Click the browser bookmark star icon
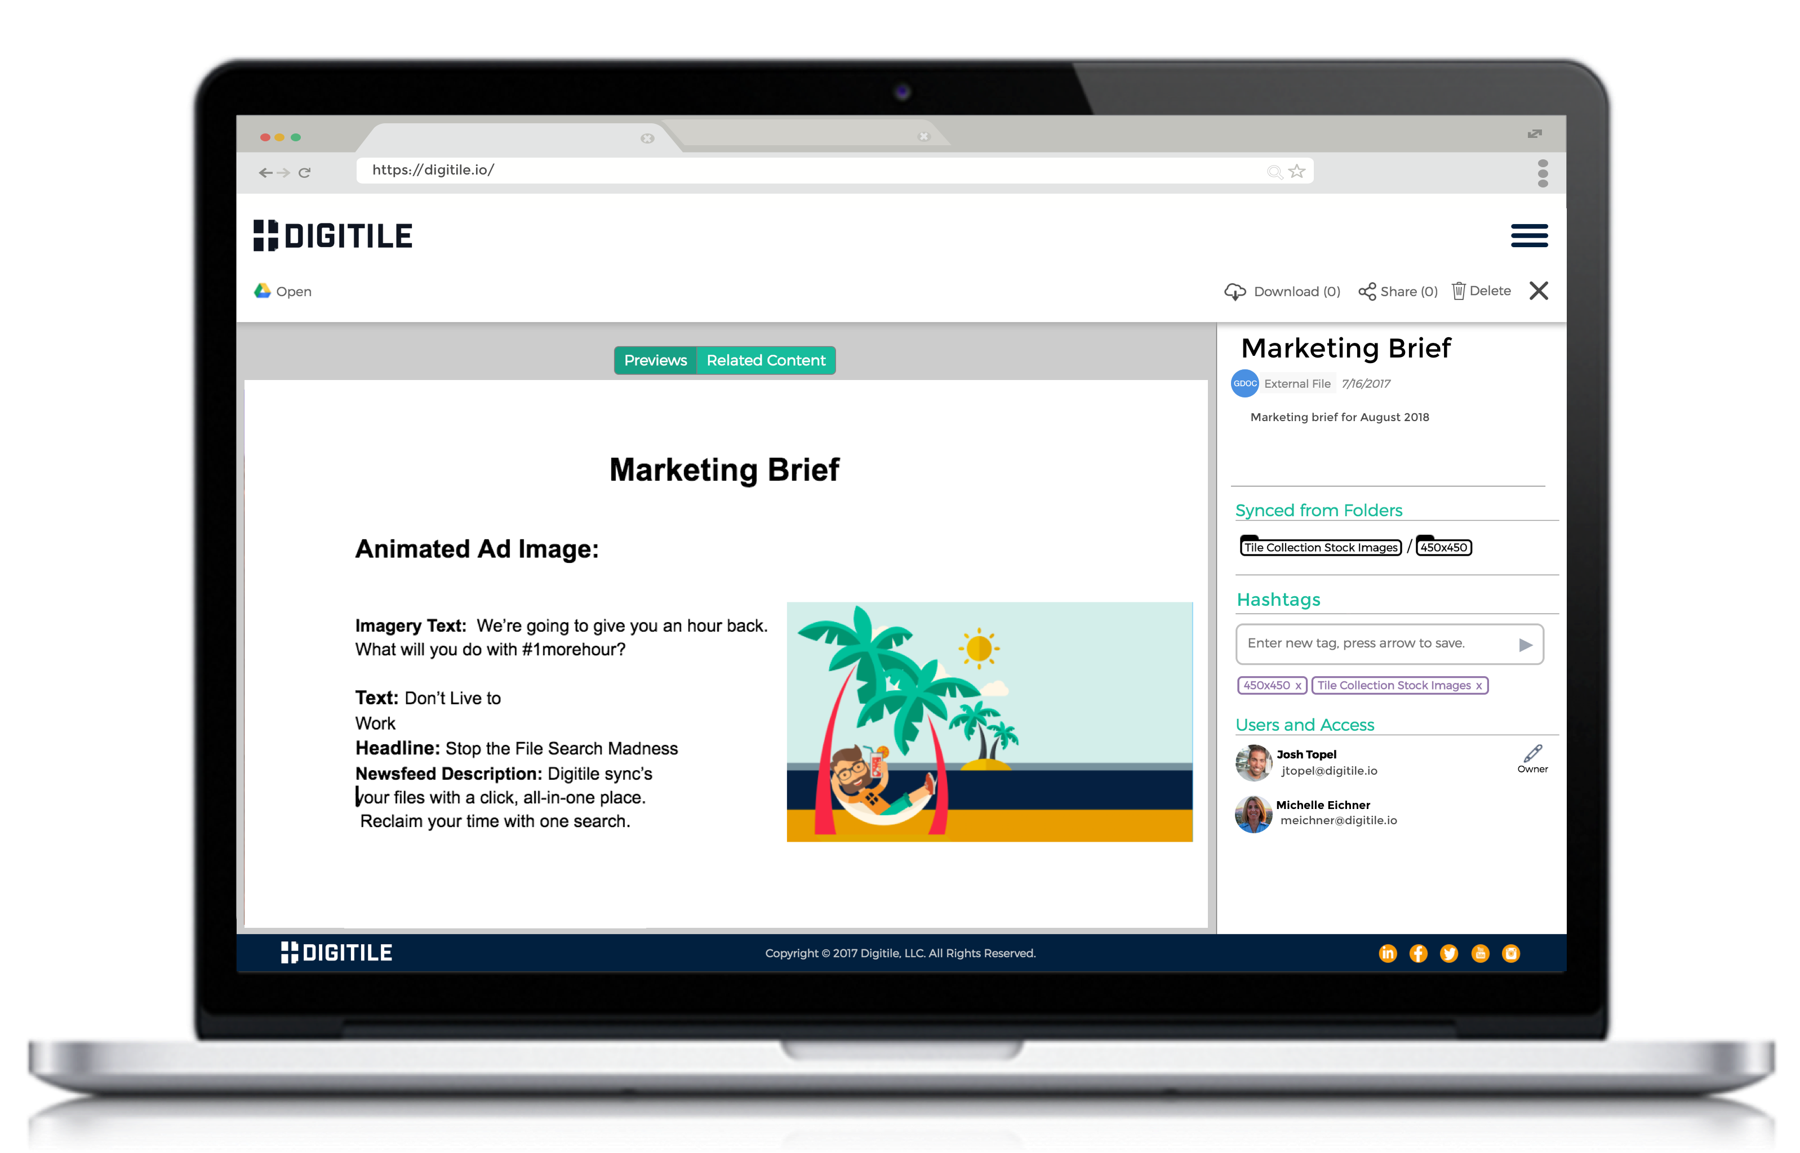This screenshot has width=1800, height=1153. click(x=1297, y=172)
